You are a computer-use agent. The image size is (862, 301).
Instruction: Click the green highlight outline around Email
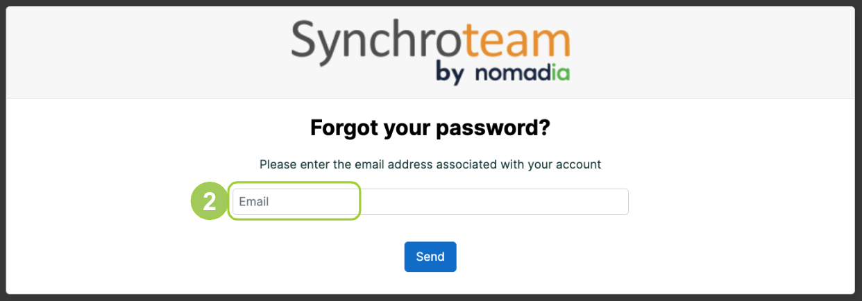tap(294, 201)
